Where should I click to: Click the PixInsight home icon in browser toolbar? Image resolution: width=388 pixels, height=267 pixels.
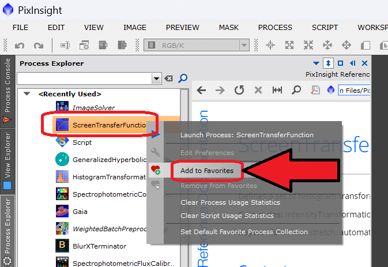(331, 90)
